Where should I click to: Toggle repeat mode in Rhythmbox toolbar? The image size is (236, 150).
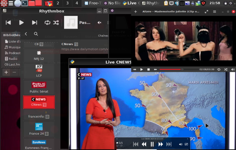(47, 23)
